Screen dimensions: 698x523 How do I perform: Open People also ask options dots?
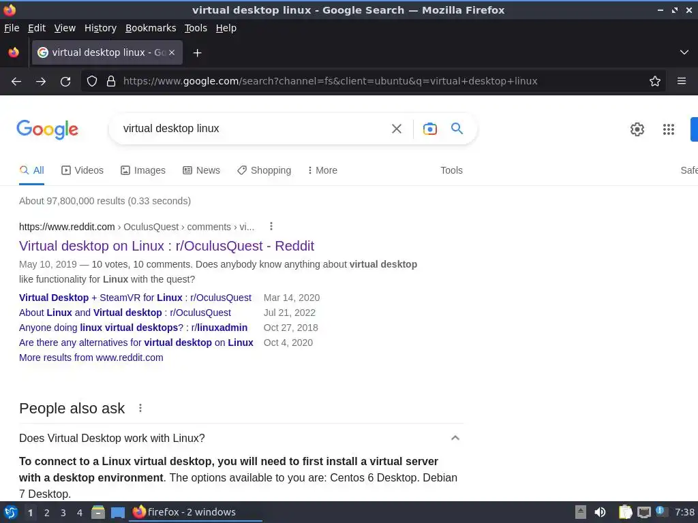tap(140, 408)
